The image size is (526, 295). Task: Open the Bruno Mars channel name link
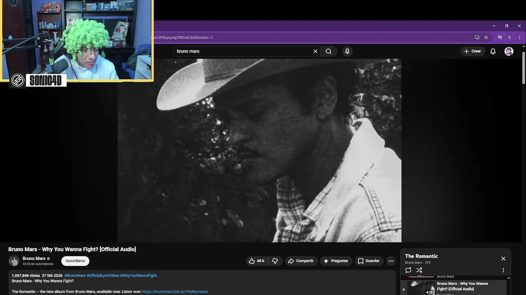pyautogui.click(x=34, y=259)
